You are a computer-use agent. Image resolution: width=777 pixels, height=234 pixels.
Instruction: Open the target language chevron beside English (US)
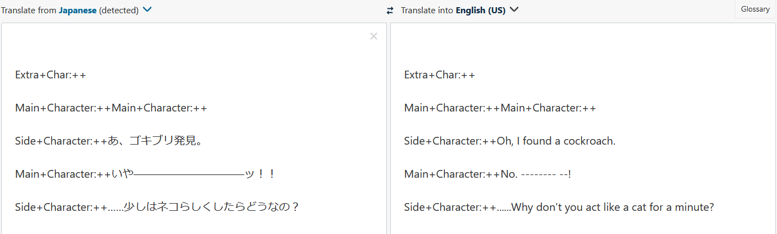(x=514, y=9)
